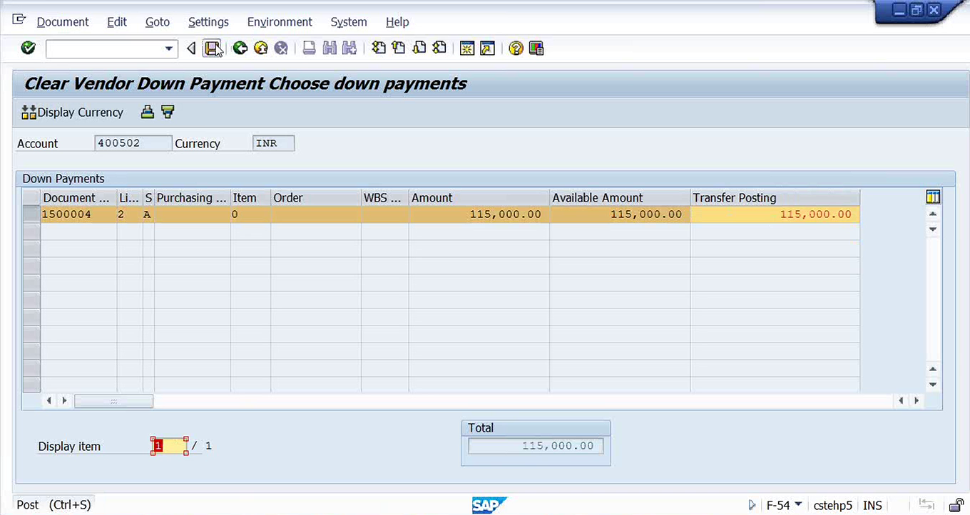Screen dimensions: 970x515
Task: Expand status bar triangle arrow
Action: coord(752,505)
